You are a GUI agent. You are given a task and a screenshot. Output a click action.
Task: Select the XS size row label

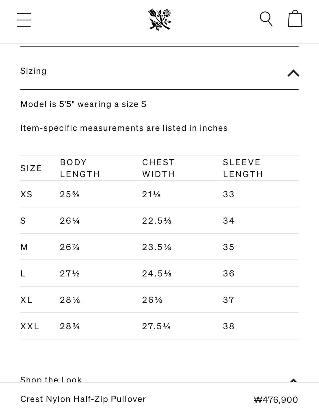26,194
